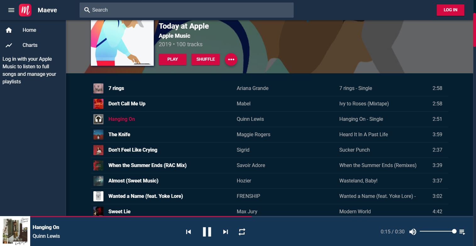Play Wanted a Name (feat. Yoke Lore)
The height and width of the screenshot is (246, 476).
[146, 196]
